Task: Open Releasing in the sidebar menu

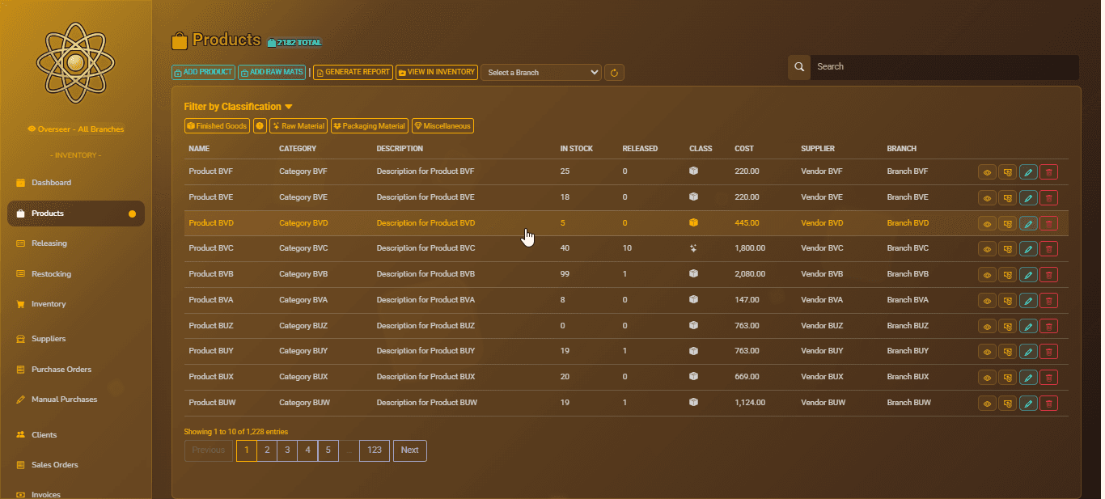Action: coord(49,243)
